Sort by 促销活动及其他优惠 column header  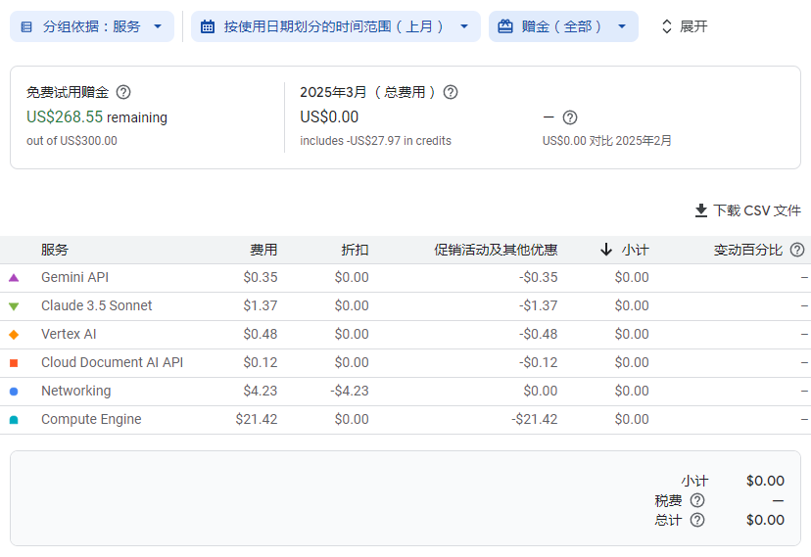[x=496, y=250]
